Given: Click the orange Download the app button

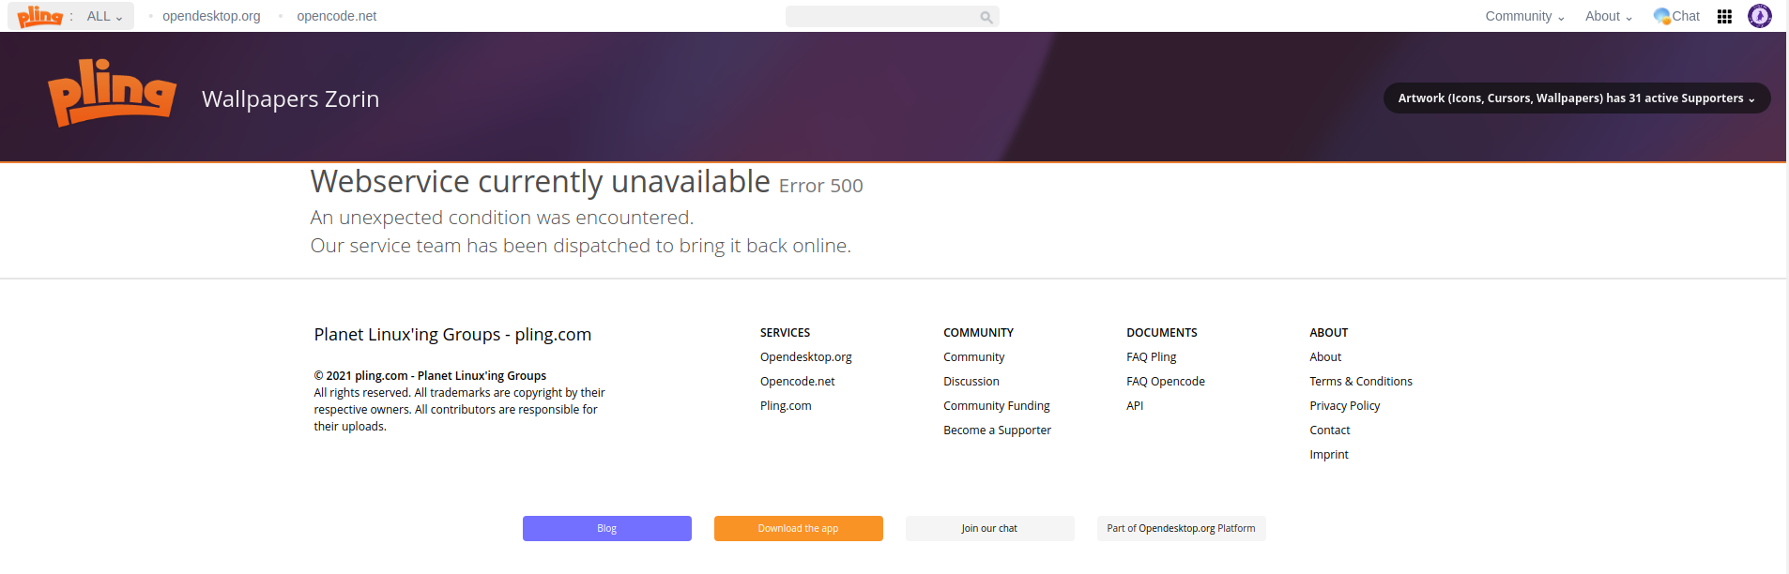Looking at the screenshot, I should click(799, 528).
